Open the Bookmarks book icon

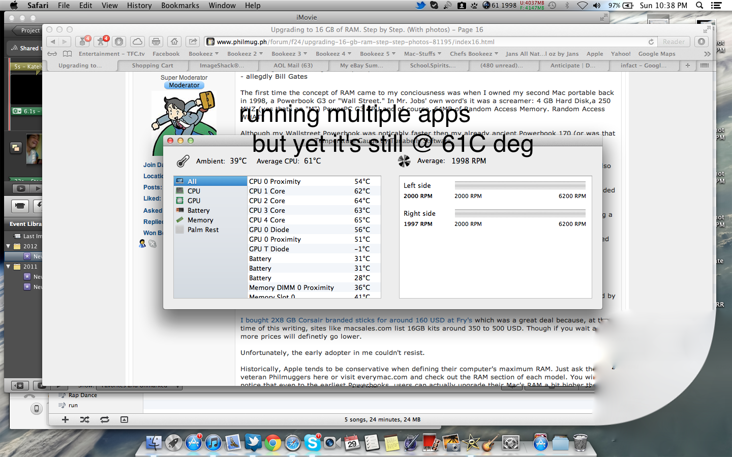(x=67, y=54)
